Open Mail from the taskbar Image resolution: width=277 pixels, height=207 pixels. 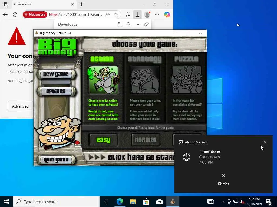pos(160,202)
